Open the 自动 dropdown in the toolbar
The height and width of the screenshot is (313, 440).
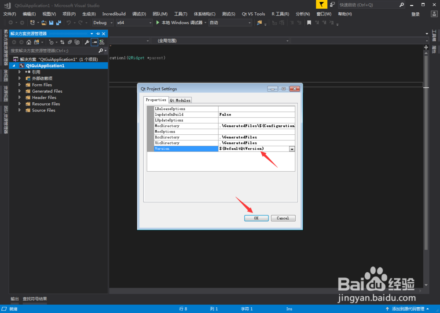(x=230, y=23)
